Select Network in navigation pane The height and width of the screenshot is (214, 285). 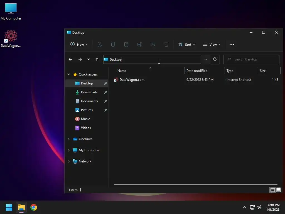coord(85,161)
